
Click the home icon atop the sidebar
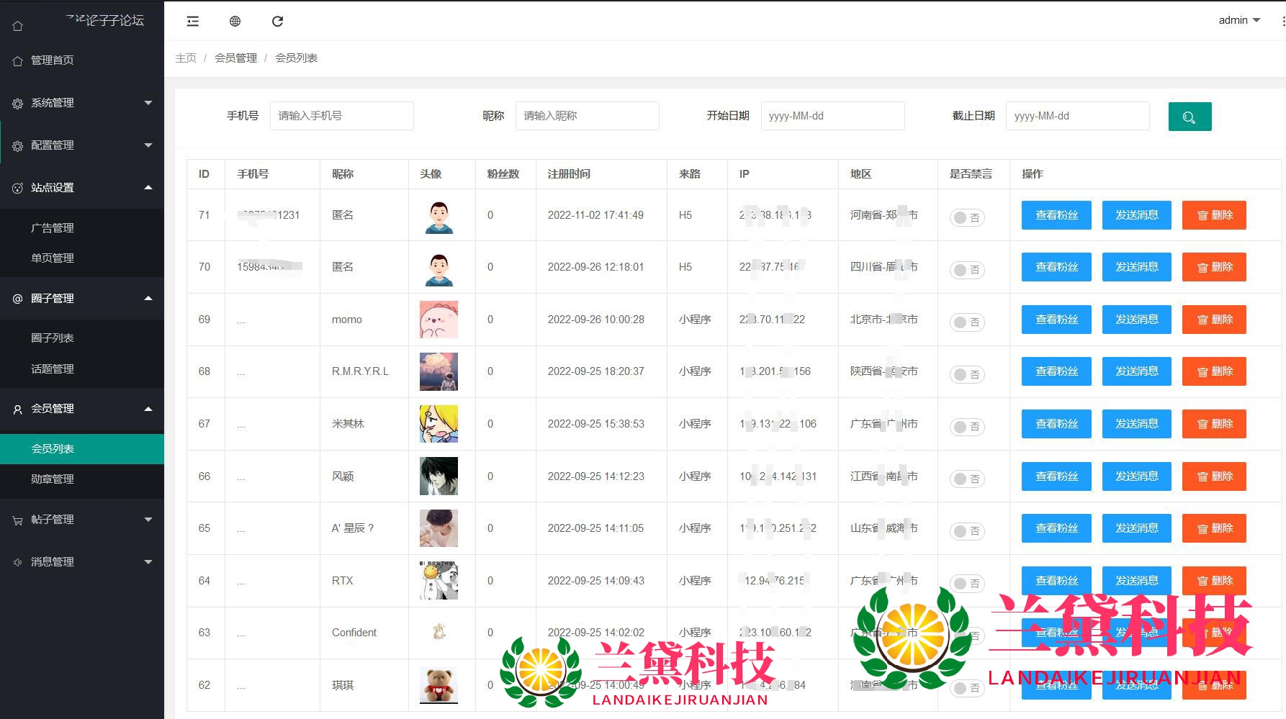click(18, 26)
